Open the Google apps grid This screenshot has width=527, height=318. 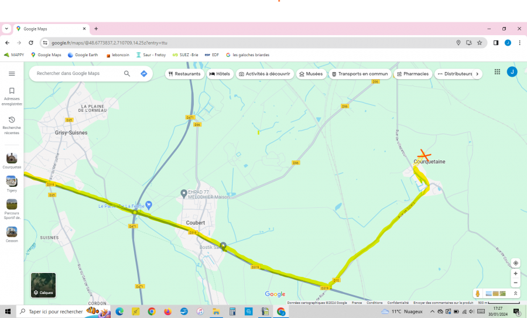tap(497, 71)
